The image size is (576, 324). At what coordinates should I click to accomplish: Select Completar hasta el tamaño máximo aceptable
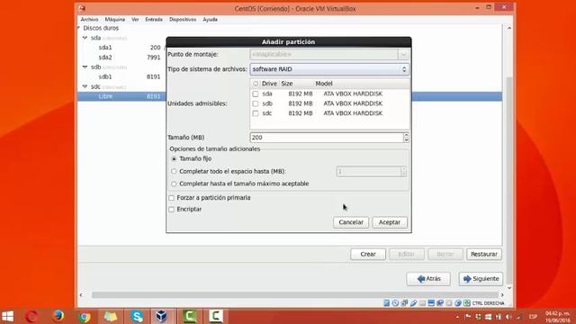(x=174, y=184)
